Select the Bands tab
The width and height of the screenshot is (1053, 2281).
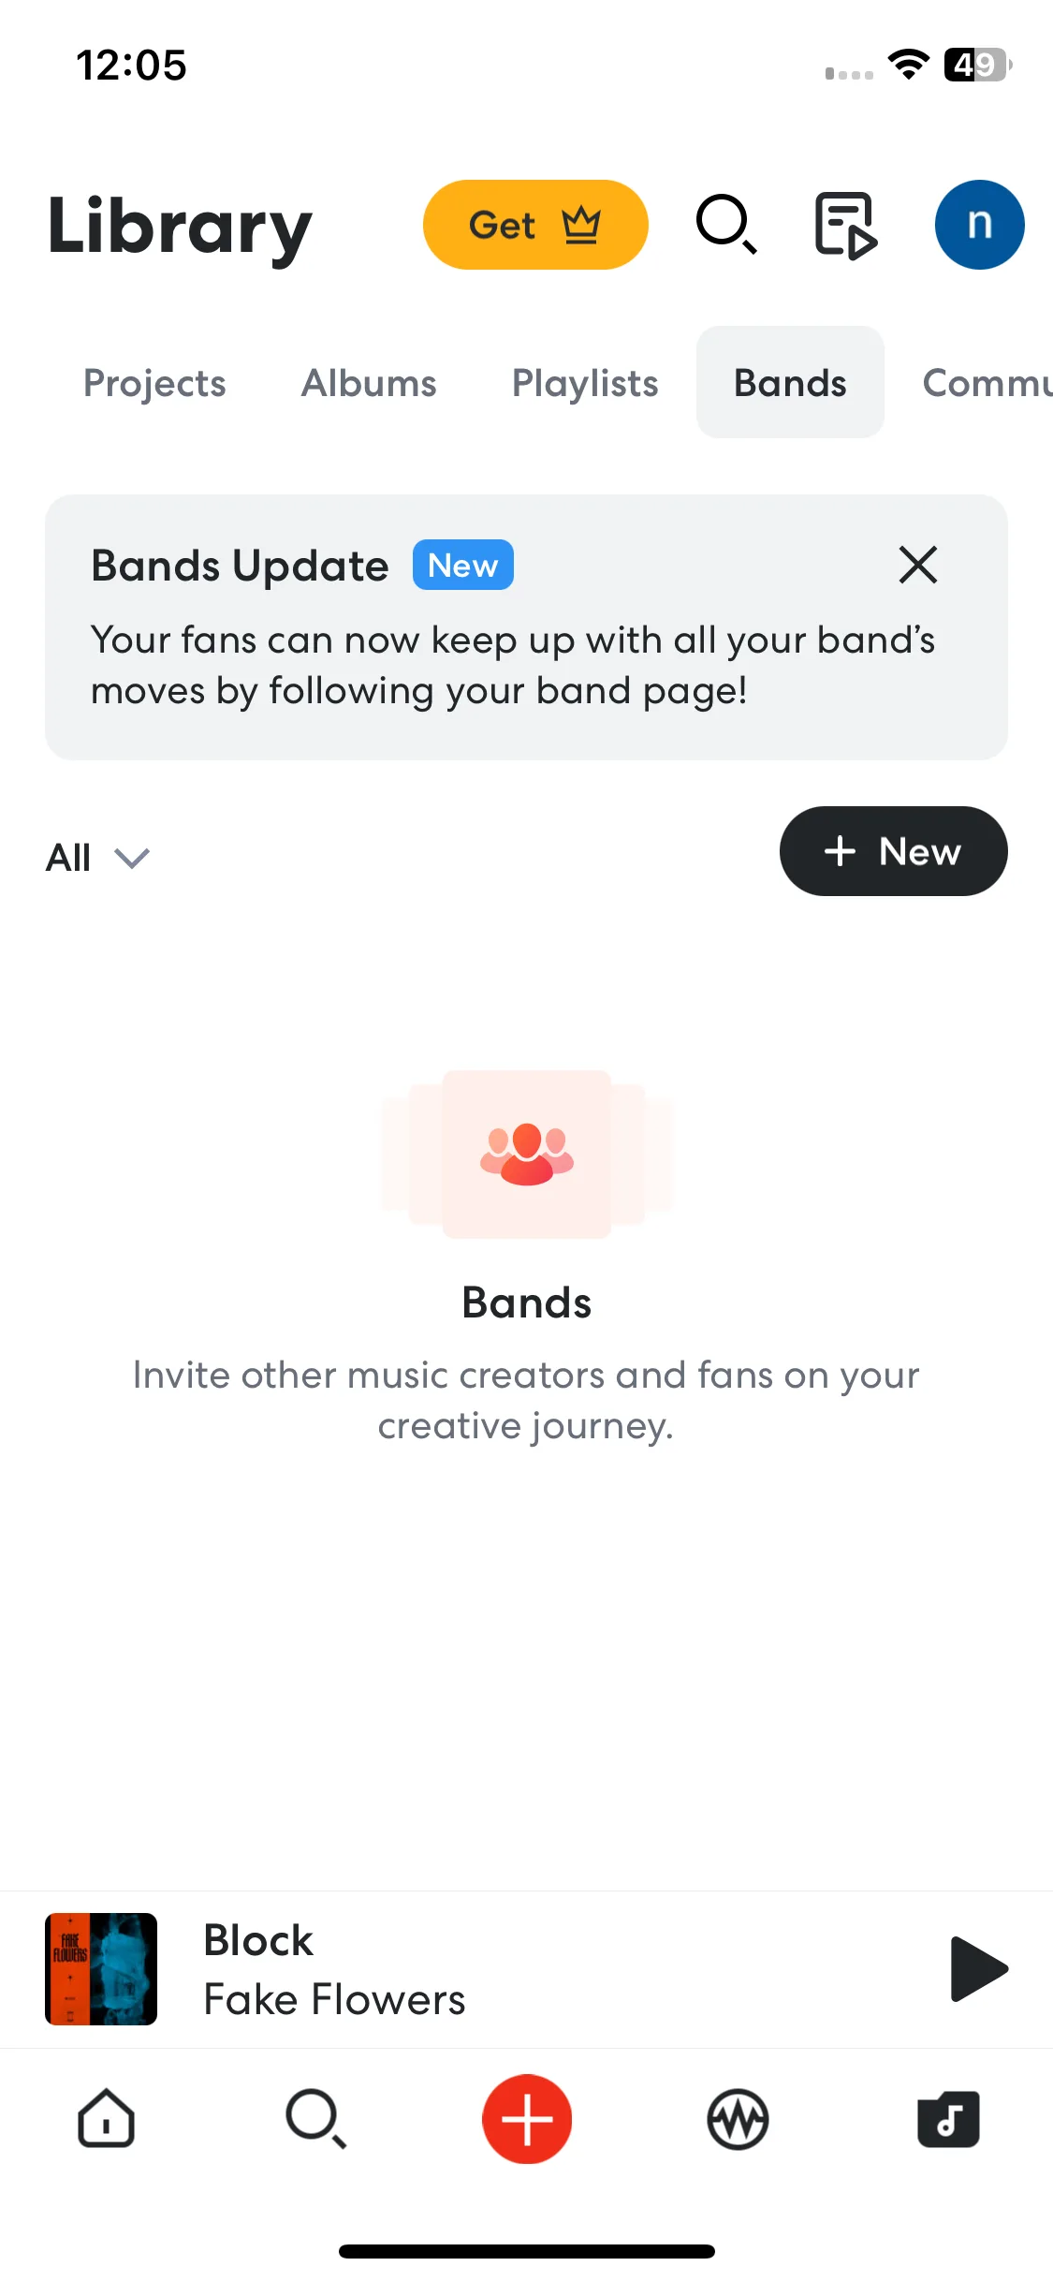coord(790,382)
